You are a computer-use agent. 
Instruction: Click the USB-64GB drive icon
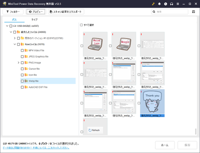point(15,26)
